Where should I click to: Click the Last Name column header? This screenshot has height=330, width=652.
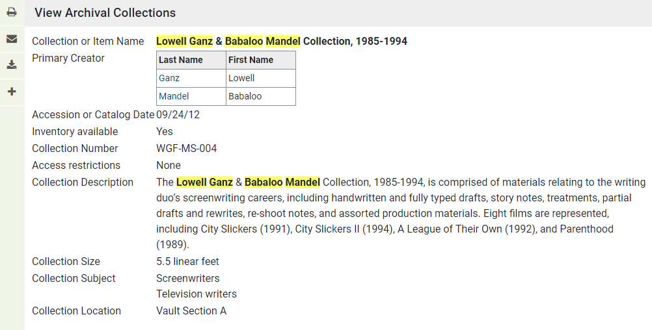coord(191,60)
